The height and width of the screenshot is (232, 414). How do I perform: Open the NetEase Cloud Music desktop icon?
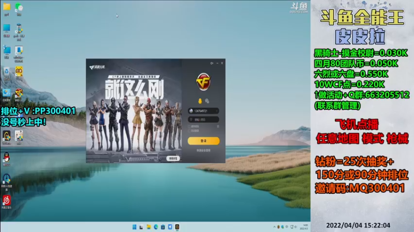pos(7,201)
